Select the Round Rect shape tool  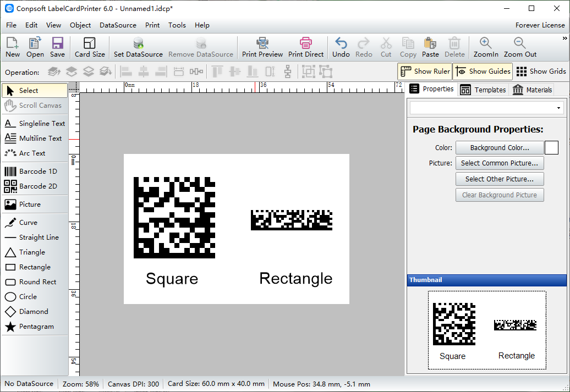[35, 282]
